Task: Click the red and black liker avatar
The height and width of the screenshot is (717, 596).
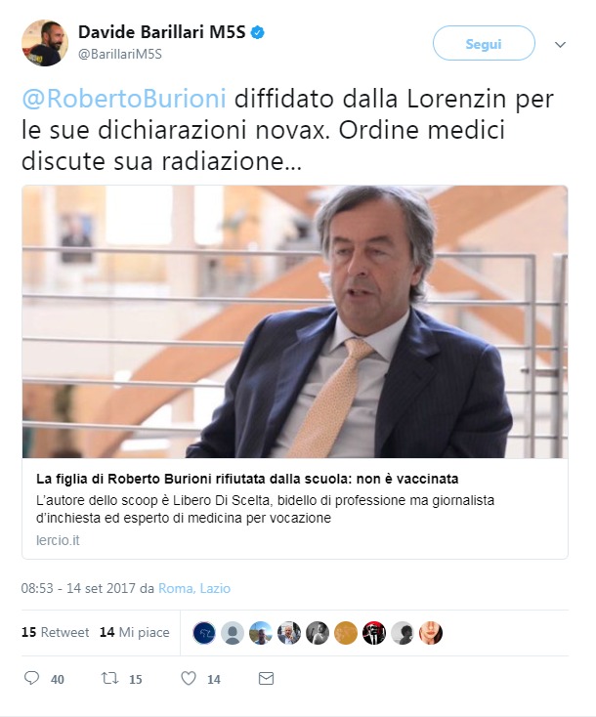Action: [374, 633]
